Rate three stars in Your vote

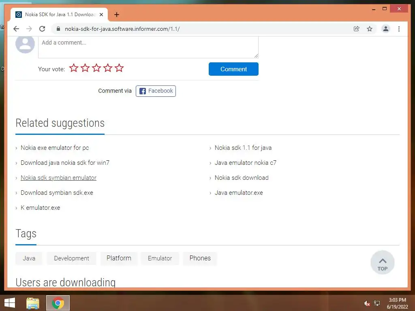click(x=96, y=68)
